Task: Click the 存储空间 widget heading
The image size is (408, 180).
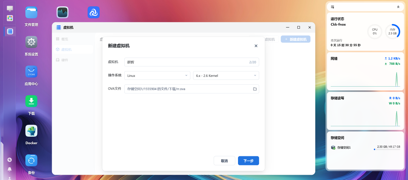Action: [x=337, y=138]
